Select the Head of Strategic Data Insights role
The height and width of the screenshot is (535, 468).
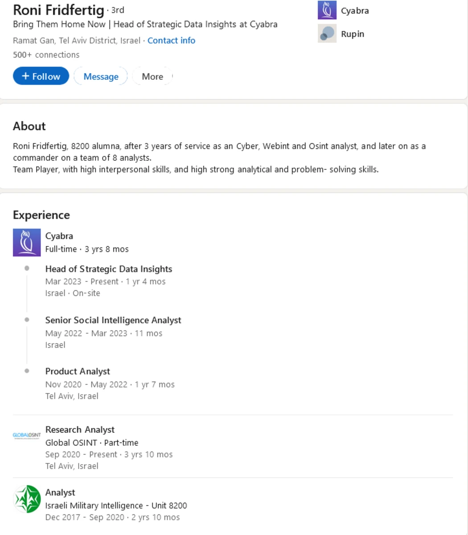click(109, 269)
